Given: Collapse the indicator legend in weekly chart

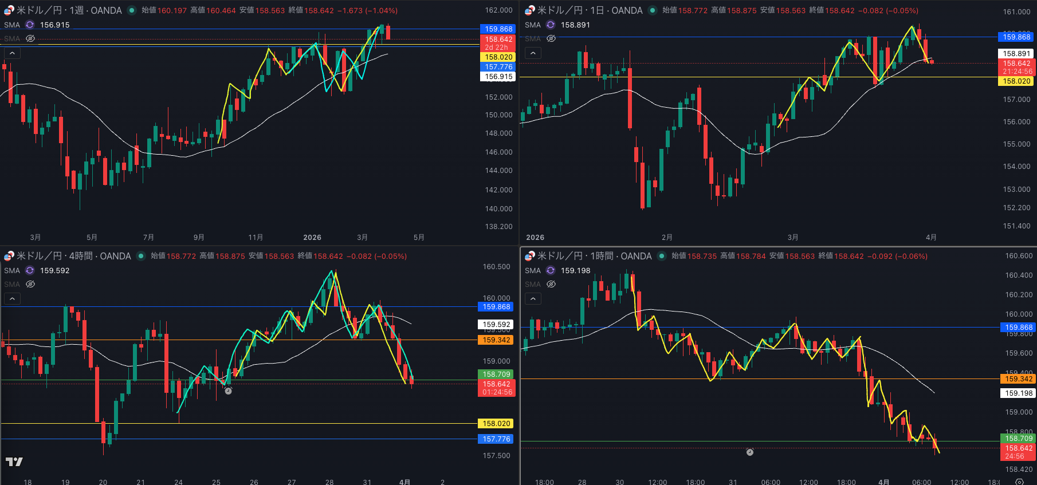Looking at the screenshot, I should point(12,53).
